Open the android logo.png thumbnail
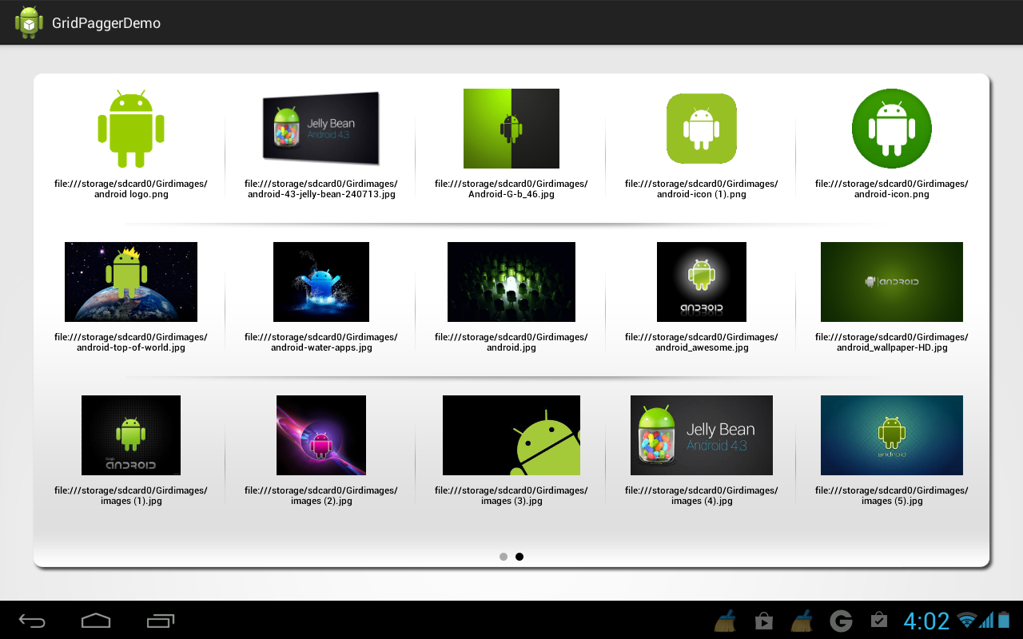The height and width of the screenshot is (639, 1023). 131,129
